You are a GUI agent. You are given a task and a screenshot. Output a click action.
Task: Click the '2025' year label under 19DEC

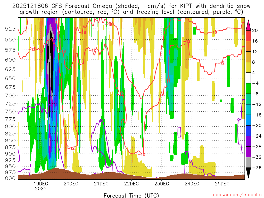pos(40,188)
